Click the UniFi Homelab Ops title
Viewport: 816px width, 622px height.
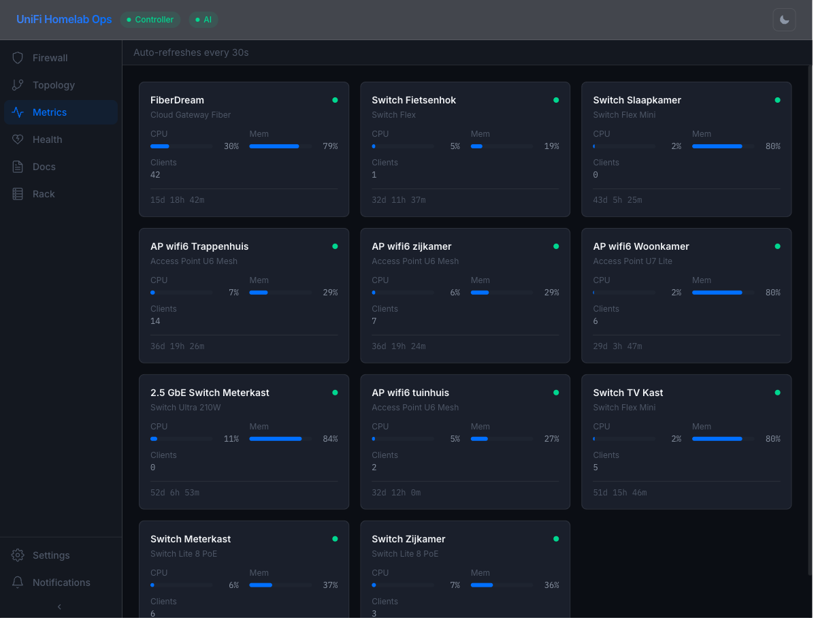(x=63, y=20)
